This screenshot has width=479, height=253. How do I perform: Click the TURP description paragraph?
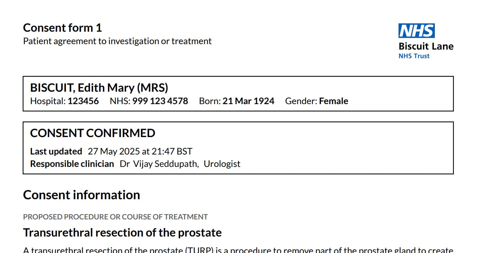coord(238,250)
